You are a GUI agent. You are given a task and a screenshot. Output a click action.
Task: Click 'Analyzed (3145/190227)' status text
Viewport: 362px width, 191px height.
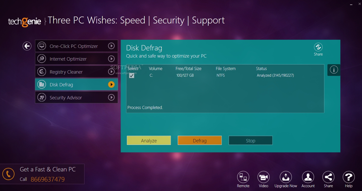click(275, 75)
